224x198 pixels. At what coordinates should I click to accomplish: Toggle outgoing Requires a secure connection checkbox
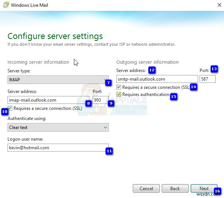tap(119, 87)
